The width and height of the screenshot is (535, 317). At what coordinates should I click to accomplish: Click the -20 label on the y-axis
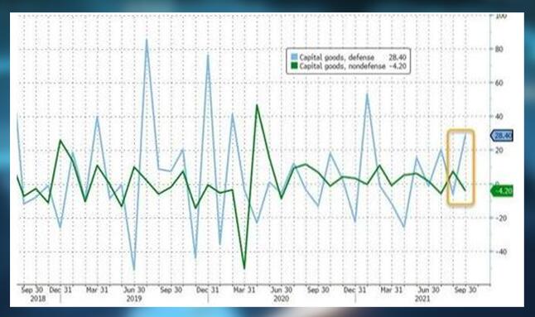coord(500,218)
